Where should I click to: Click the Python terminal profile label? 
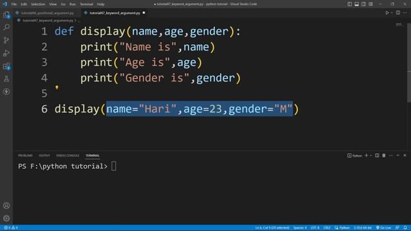354,155
